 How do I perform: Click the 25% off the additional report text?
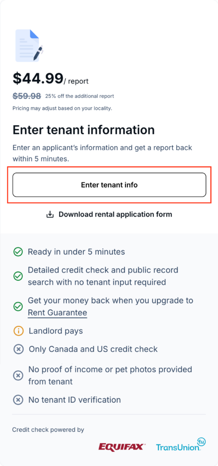click(79, 96)
